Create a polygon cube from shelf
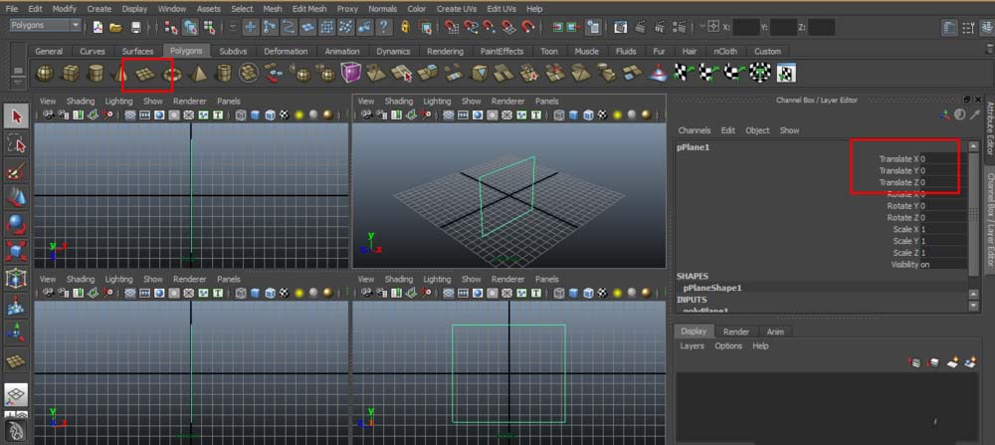 [x=70, y=73]
